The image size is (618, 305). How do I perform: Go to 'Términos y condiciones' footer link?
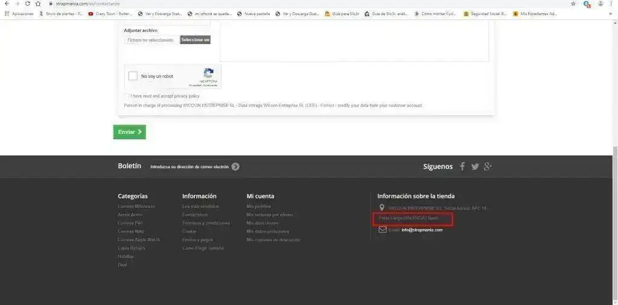206,223
